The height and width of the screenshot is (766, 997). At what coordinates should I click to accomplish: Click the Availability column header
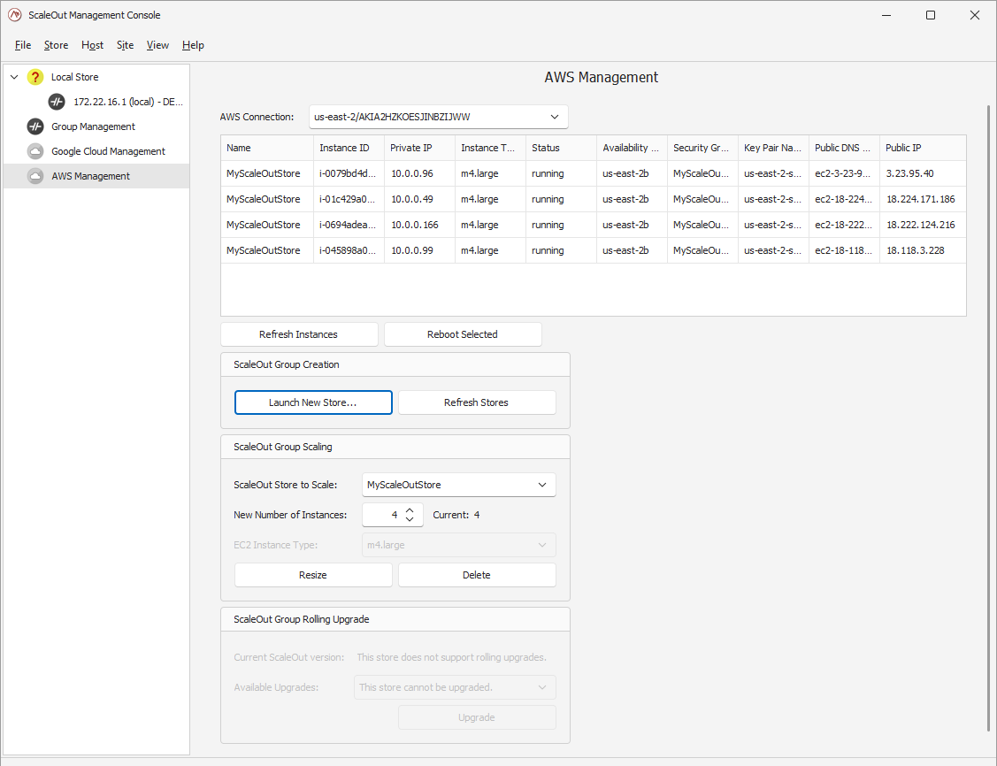(632, 148)
